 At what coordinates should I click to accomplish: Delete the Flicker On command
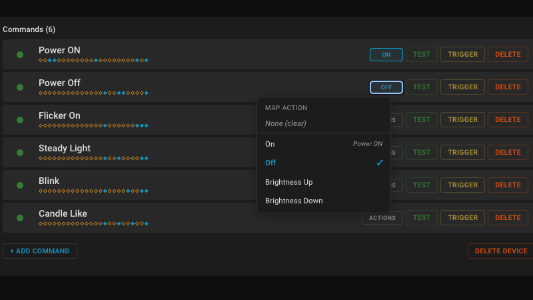(x=508, y=120)
